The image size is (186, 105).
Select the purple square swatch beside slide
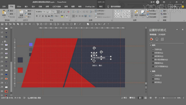(x=31, y=45)
